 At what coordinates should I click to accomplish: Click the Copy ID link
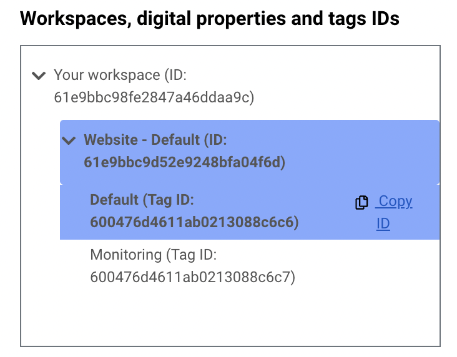pyautogui.click(x=393, y=212)
